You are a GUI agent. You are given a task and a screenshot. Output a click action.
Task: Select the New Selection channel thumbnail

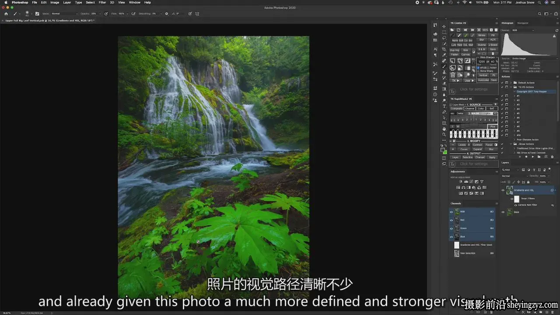click(457, 253)
